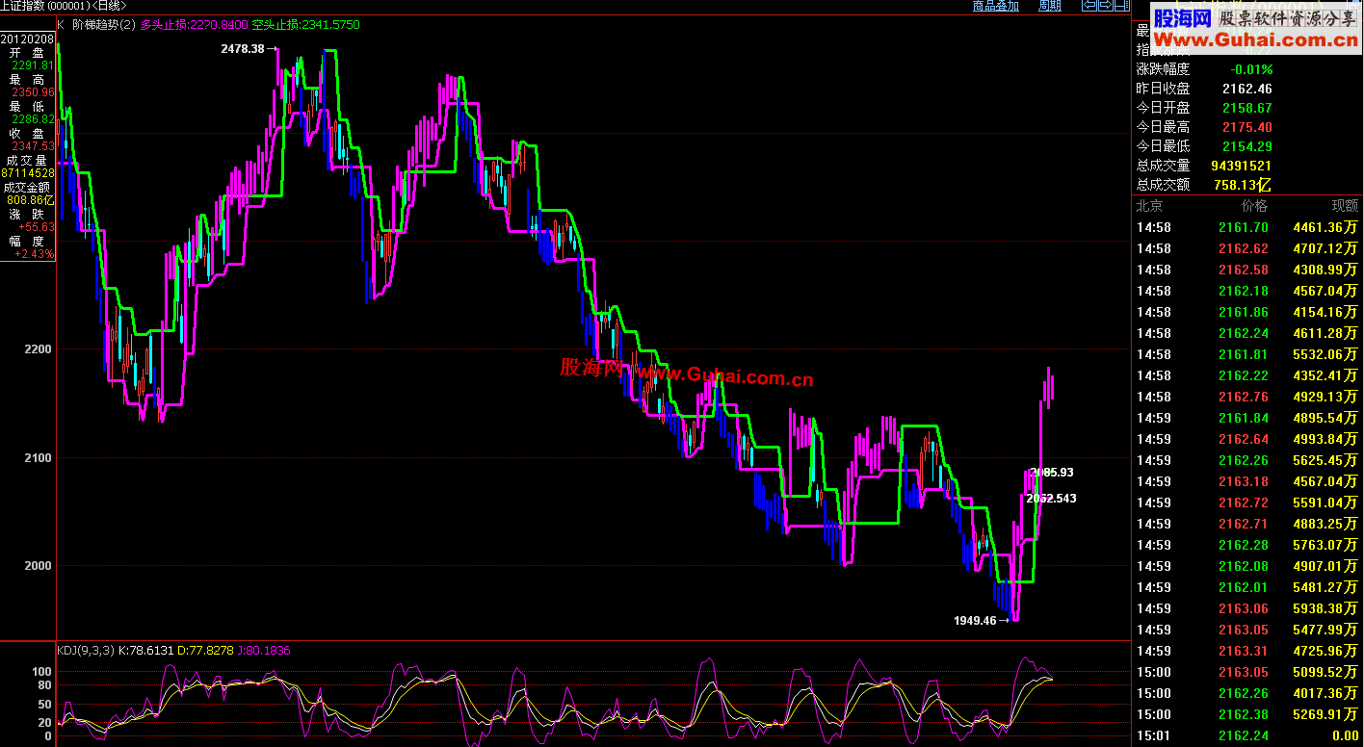Click the tick price 2162.62
This screenshot has width=1364, height=747.
pos(1244,248)
